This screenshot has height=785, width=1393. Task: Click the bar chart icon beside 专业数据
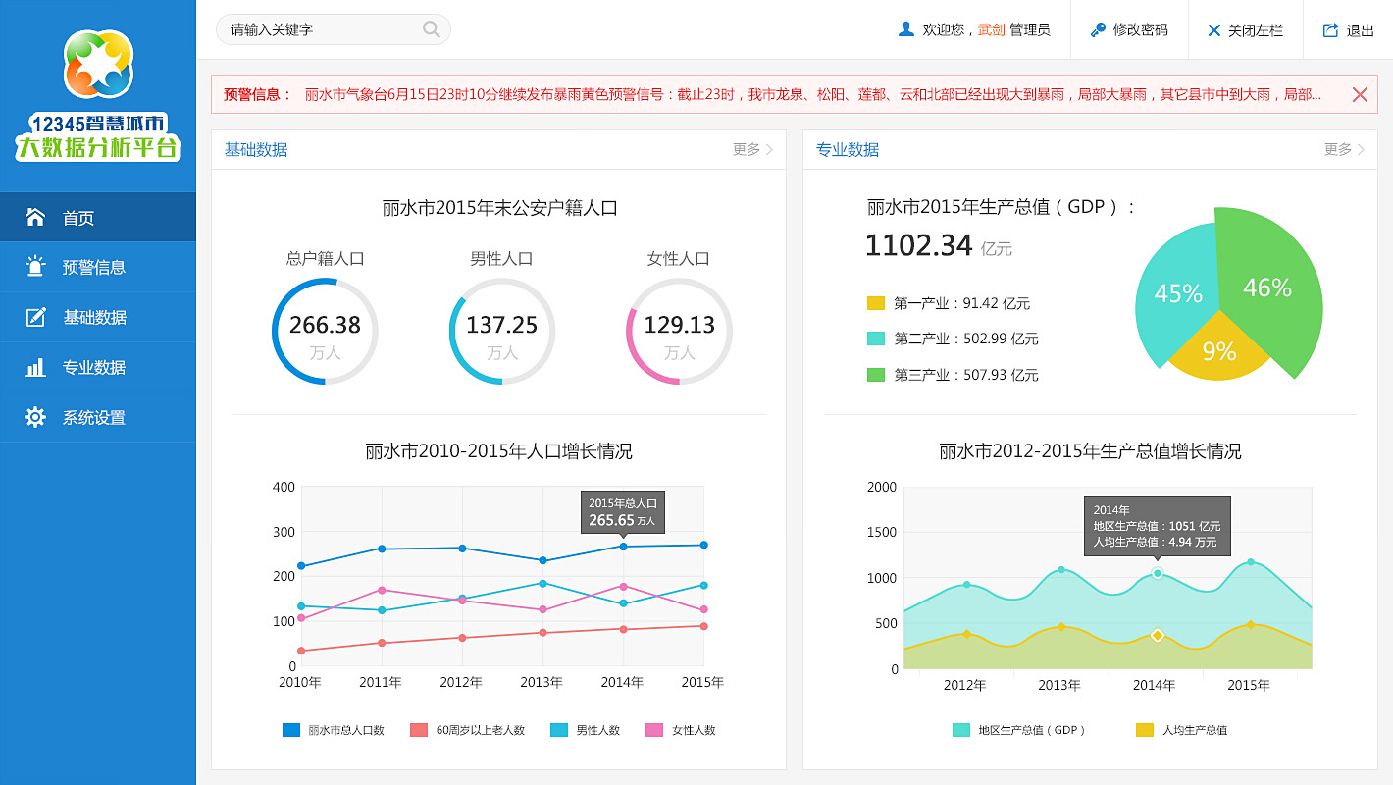click(35, 367)
